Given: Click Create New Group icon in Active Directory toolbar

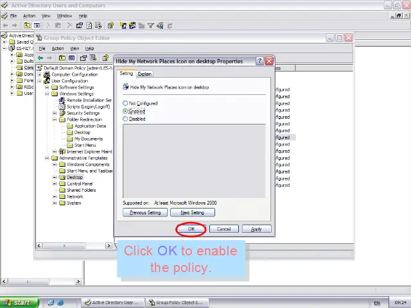Looking at the screenshot, I should 132,26.
